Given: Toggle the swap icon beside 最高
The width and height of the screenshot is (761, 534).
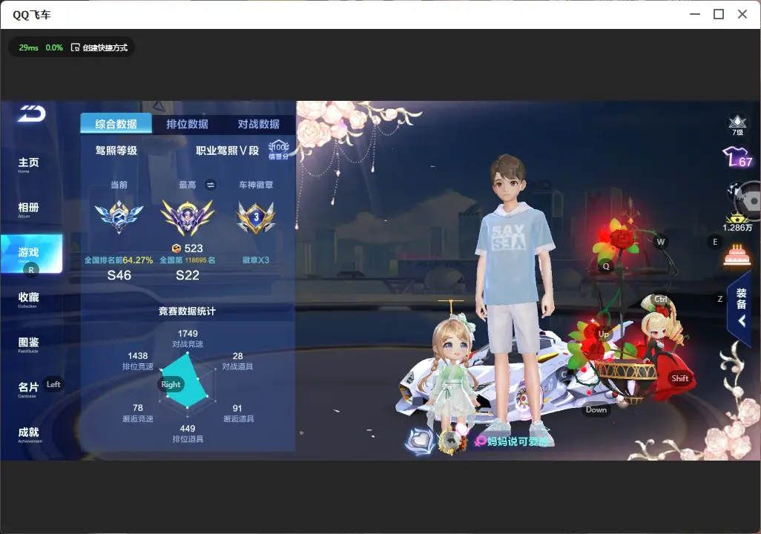Looking at the screenshot, I should 211,185.
